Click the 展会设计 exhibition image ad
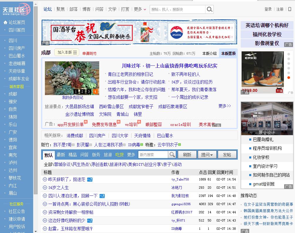 tap(267, 119)
